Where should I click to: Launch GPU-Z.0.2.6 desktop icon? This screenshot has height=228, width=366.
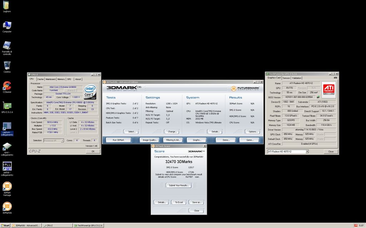click(x=7, y=107)
